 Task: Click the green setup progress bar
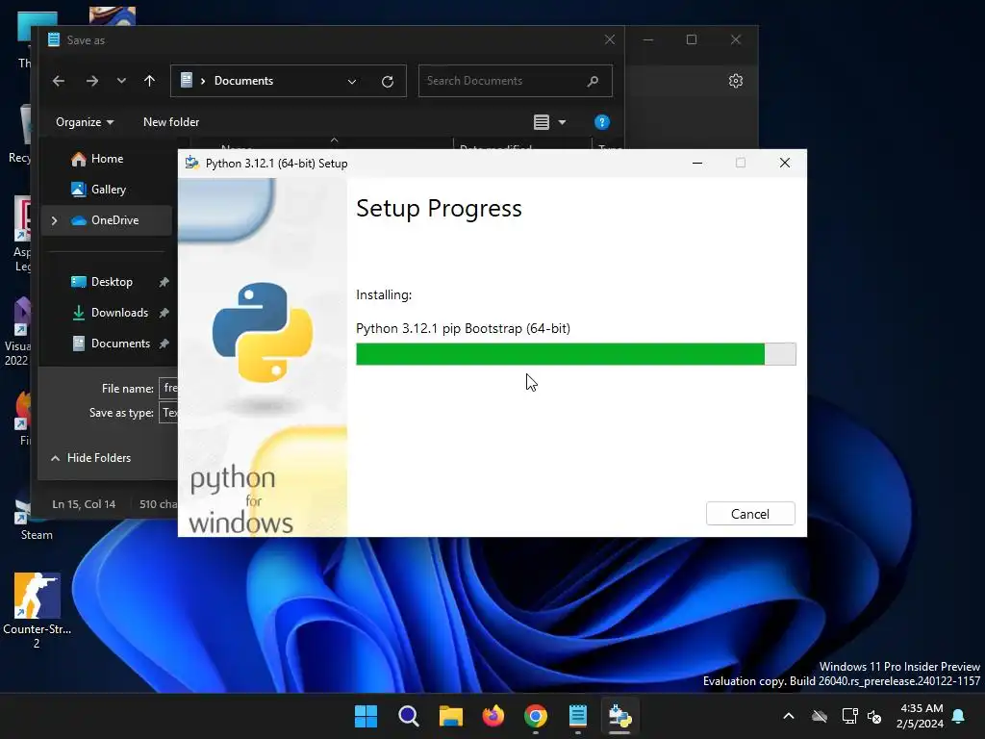click(575, 354)
